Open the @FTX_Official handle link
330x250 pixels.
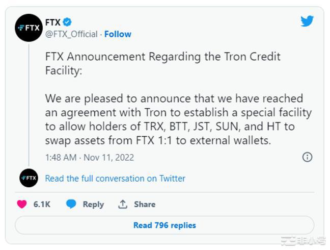tap(71, 34)
